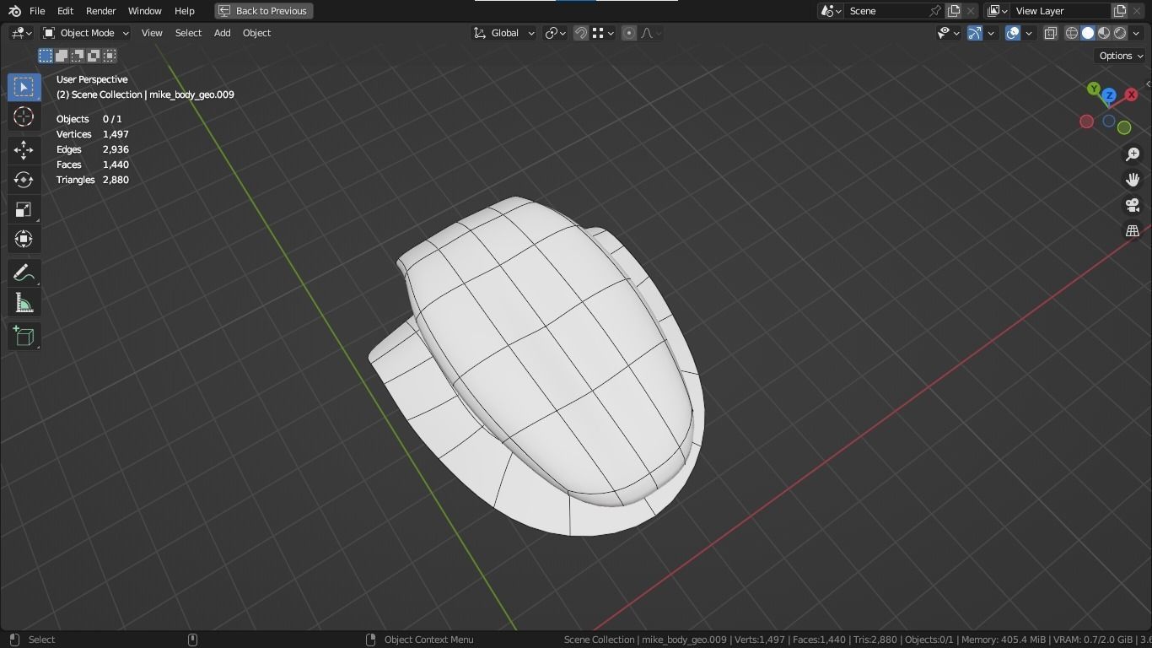Add a new View Layer with the copy icon
Viewport: 1152px width, 648px height.
[1120, 11]
